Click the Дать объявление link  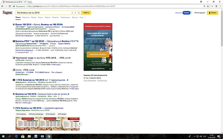click(90, 80)
